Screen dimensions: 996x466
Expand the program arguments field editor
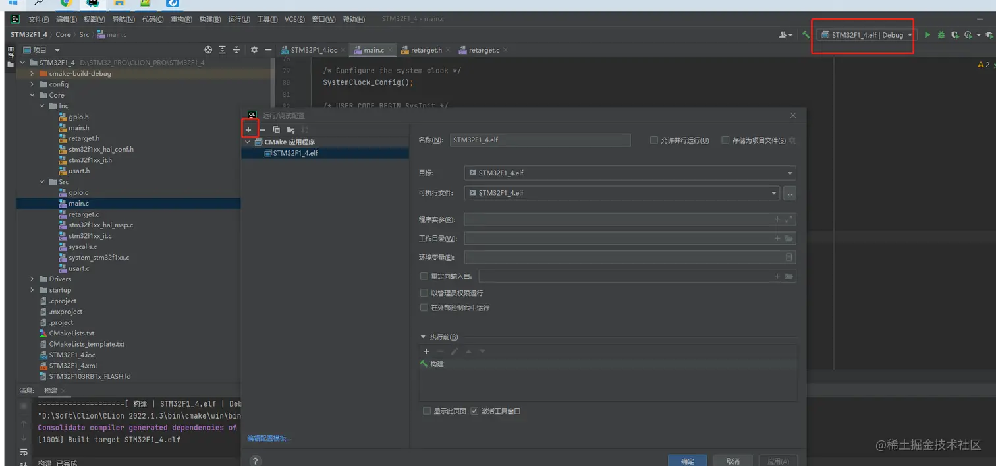(789, 219)
